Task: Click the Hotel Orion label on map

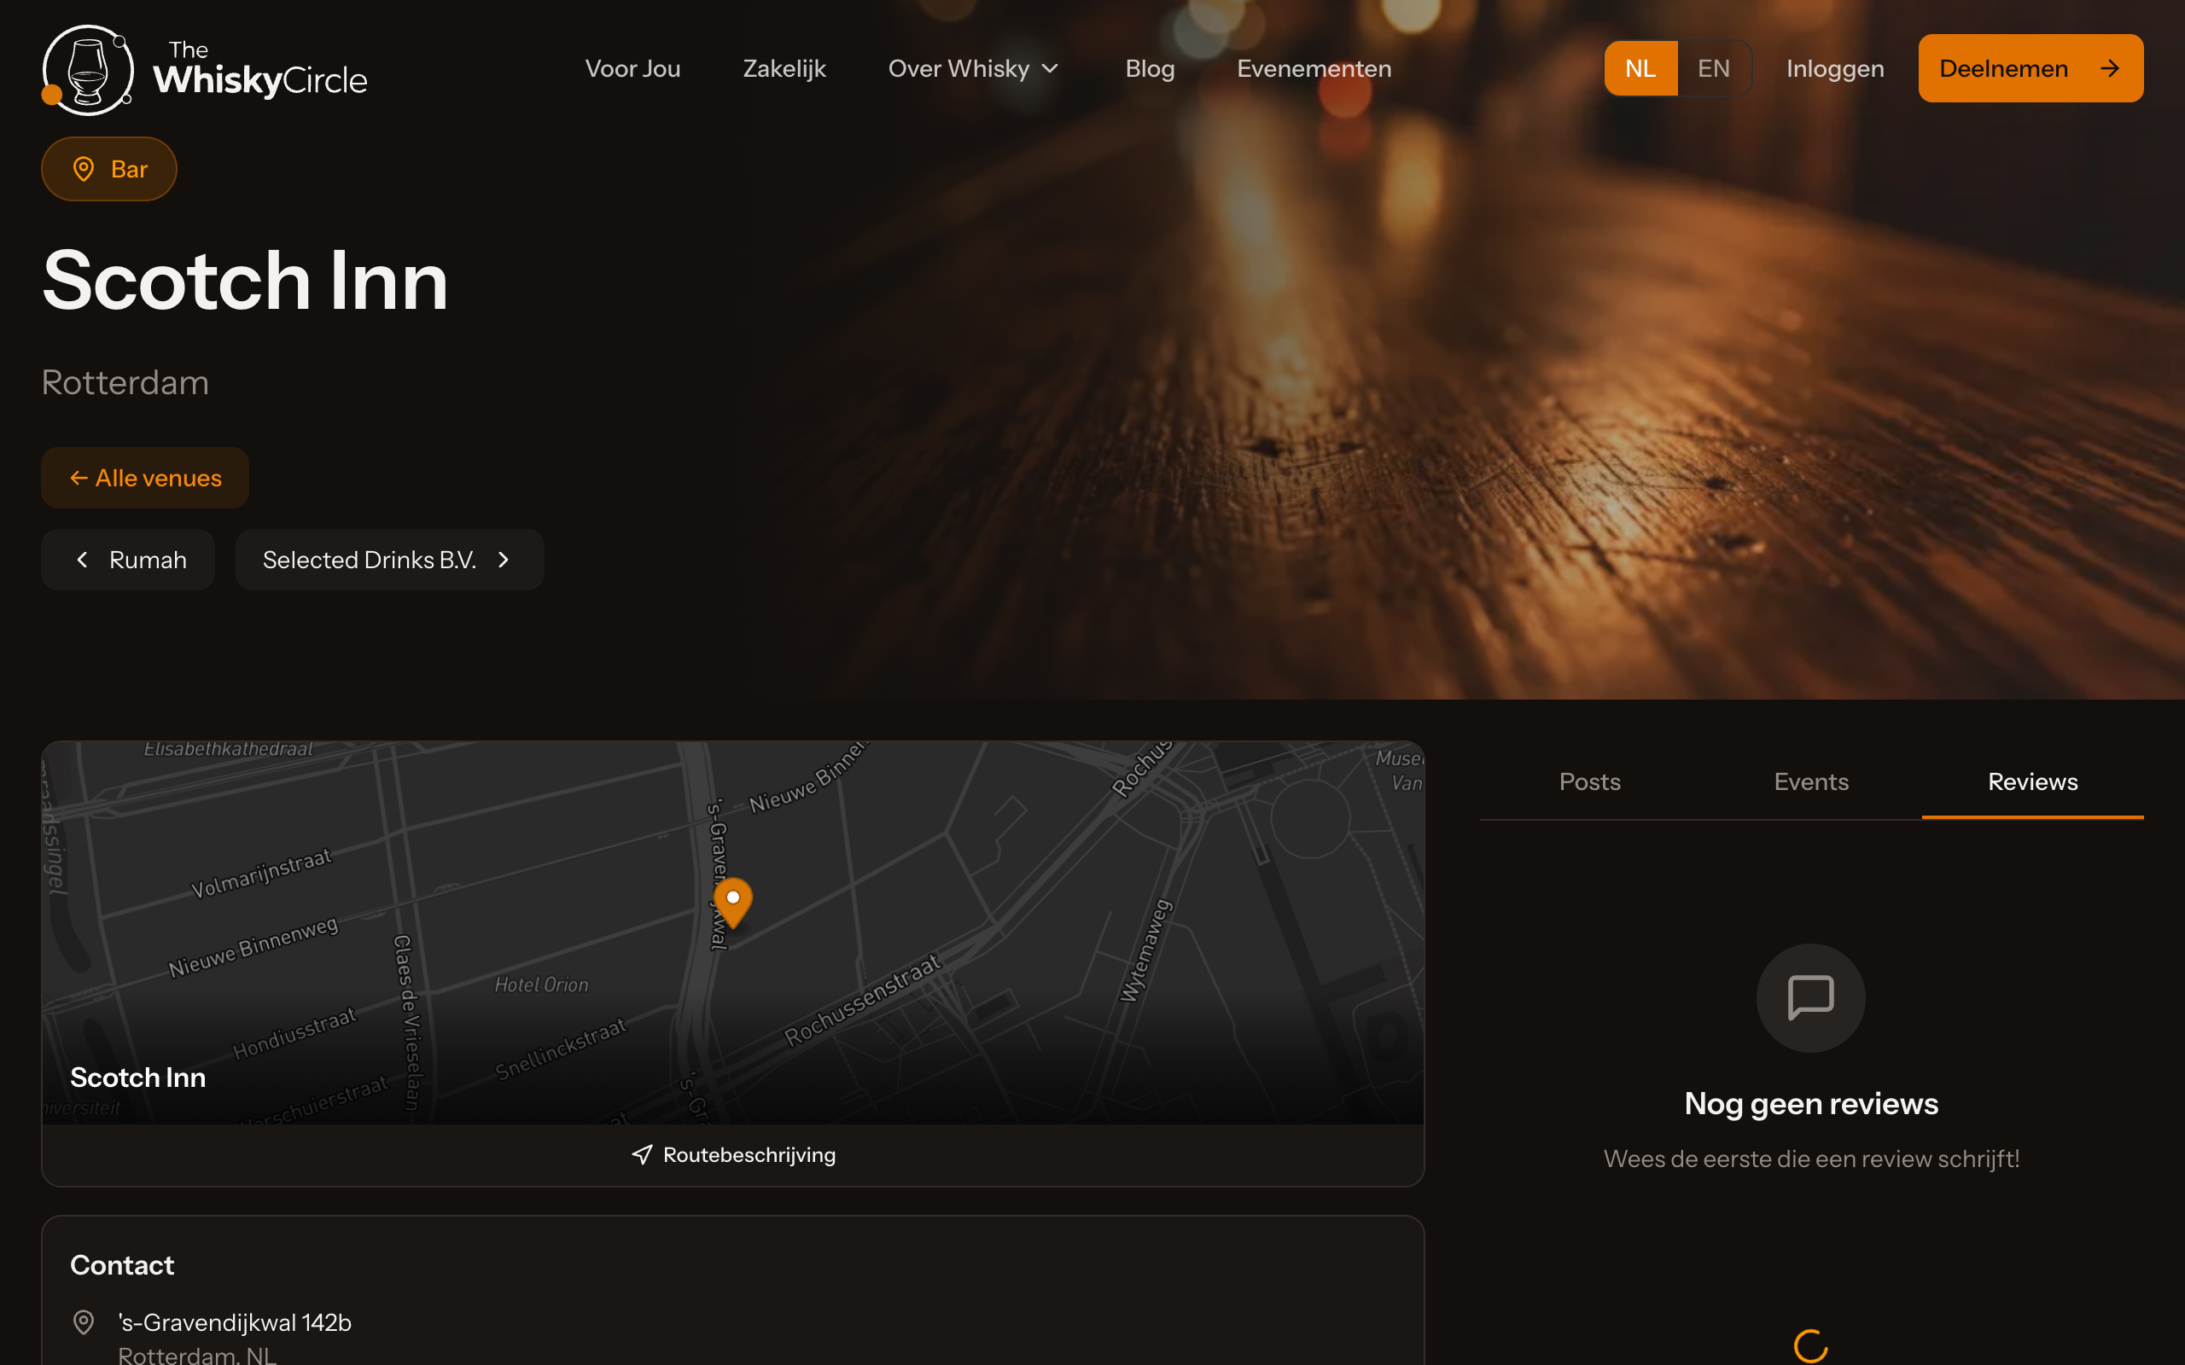Action: (x=542, y=985)
